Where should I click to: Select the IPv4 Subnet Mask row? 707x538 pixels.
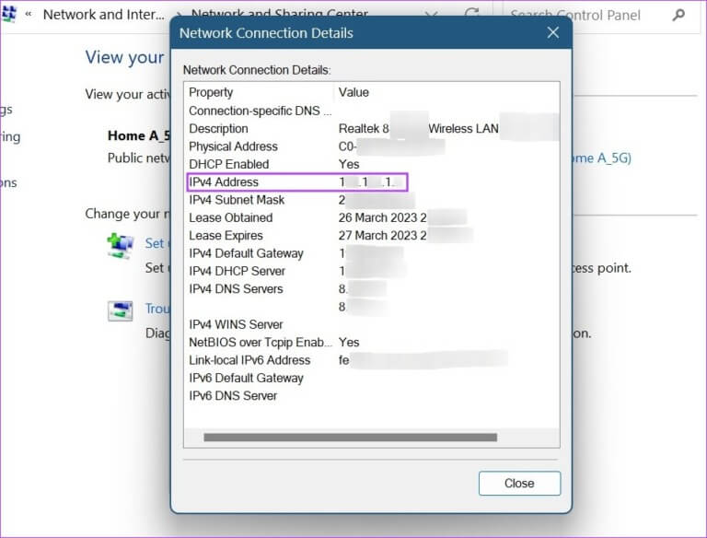click(372, 200)
